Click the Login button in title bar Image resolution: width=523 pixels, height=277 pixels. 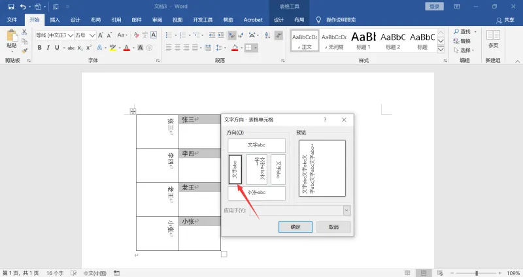[434, 7]
